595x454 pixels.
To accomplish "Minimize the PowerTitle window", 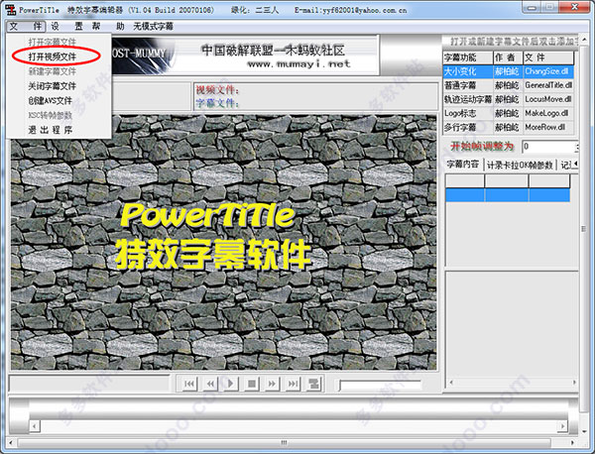I will pos(532,8).
